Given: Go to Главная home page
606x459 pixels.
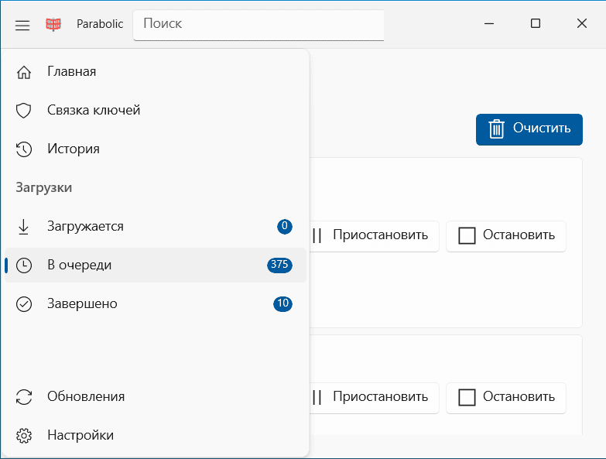Looking at the screenshot, I should (x=71, y=72).
